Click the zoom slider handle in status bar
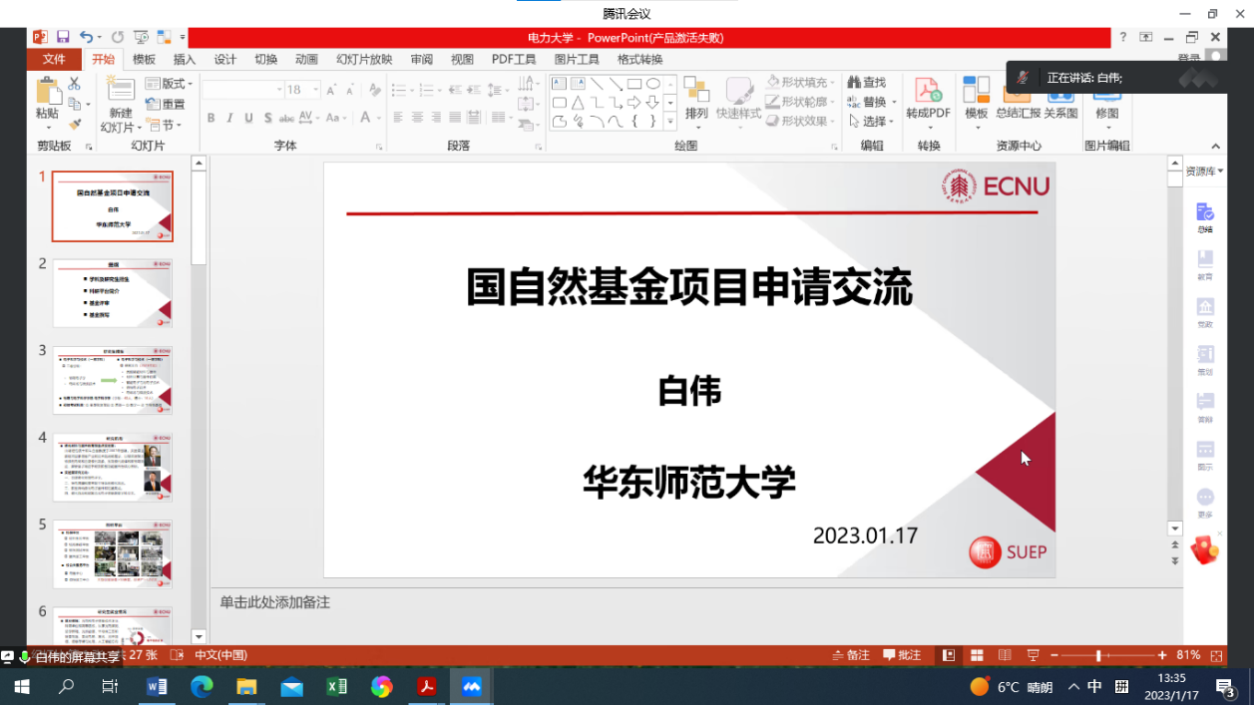The image size is (1254, 705). (x=1098, y=655)
